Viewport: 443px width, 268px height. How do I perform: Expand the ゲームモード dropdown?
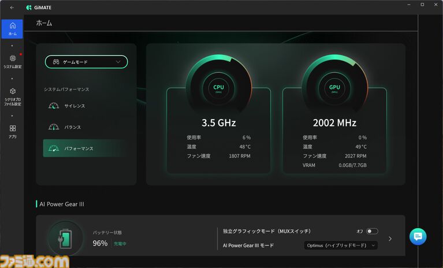(86, 62)
